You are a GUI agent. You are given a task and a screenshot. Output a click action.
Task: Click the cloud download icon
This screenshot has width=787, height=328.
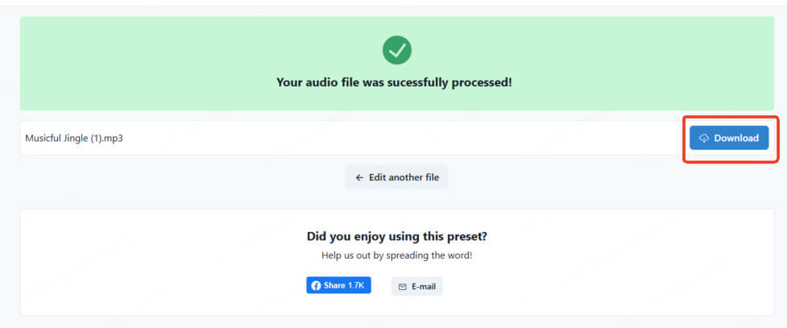pos(704,138)
